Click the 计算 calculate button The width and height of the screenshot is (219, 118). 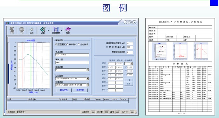128,80
